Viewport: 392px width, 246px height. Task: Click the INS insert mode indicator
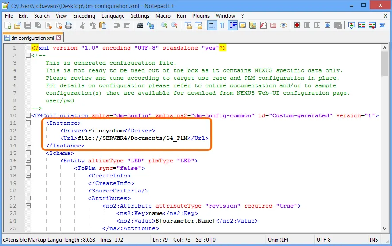(374, 239)
